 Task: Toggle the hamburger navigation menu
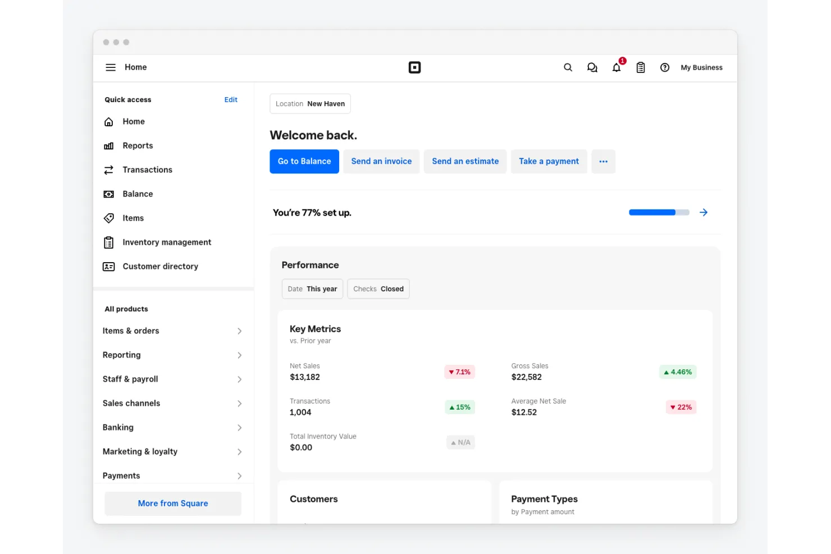pyautogui.click(x=111, y=67)
